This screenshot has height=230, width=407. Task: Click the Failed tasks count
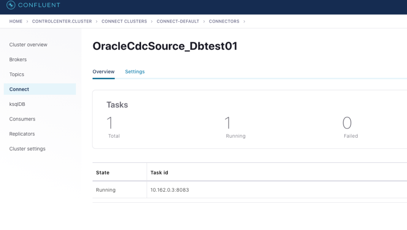[x=347, y=123]
